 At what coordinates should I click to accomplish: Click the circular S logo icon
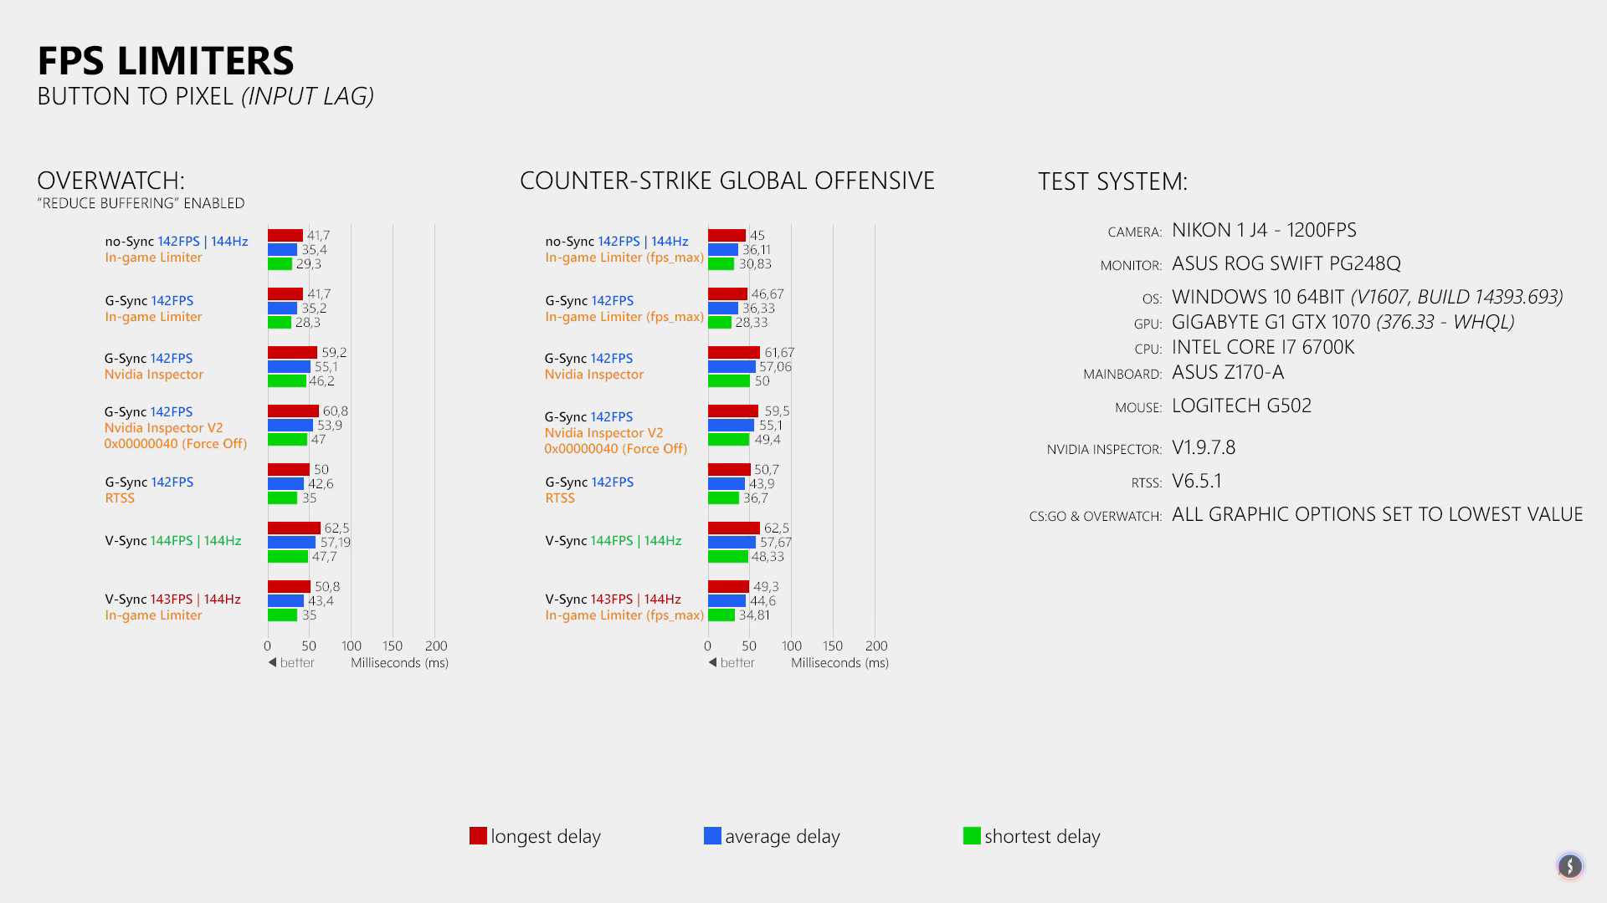[x=1569, y=866]
